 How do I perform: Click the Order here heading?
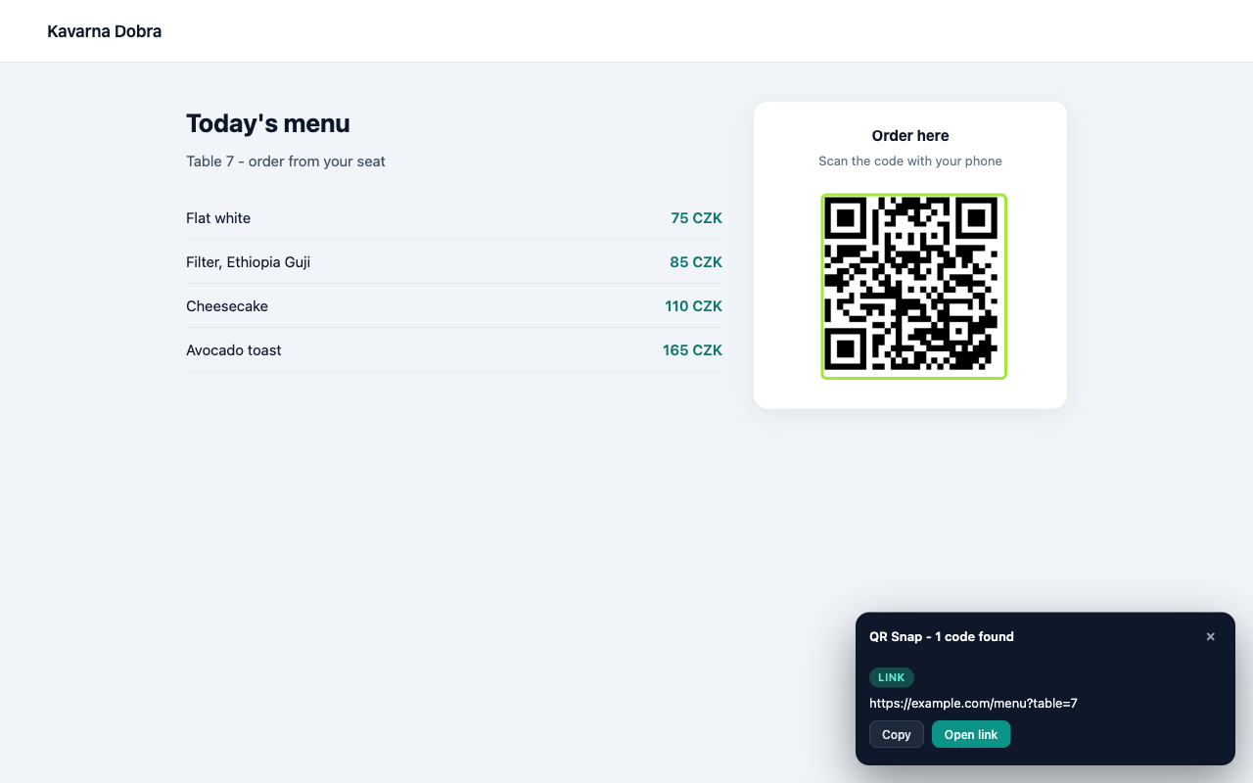[910, 136]
